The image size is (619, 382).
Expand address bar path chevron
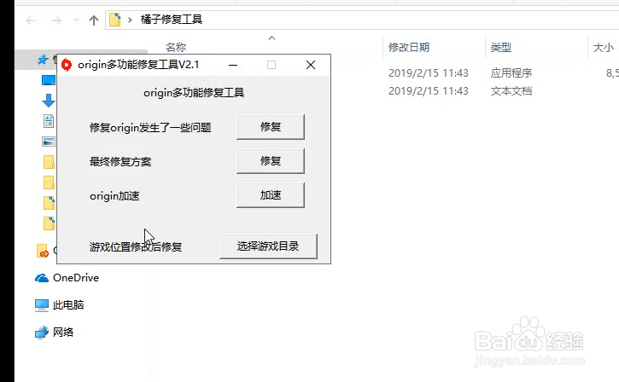coord(130,20)
